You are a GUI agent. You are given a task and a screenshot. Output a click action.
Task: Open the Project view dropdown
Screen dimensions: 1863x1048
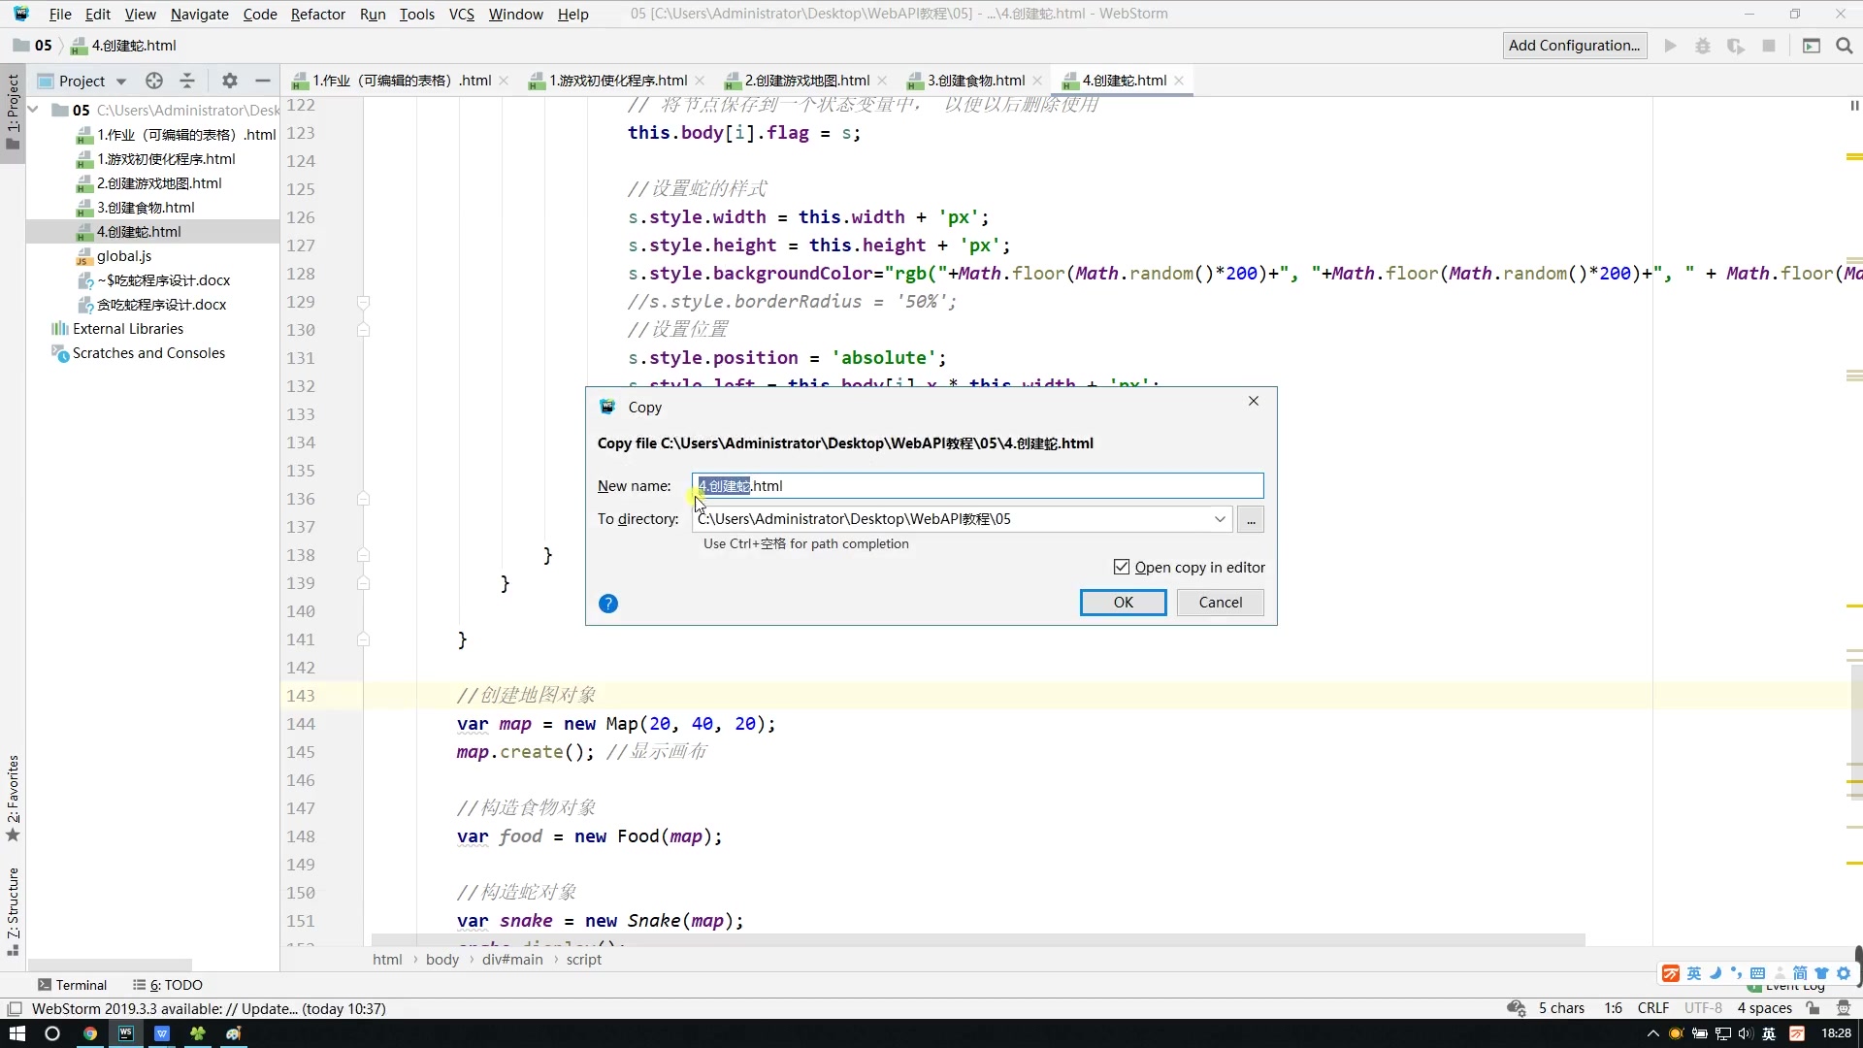click(120, 82)
